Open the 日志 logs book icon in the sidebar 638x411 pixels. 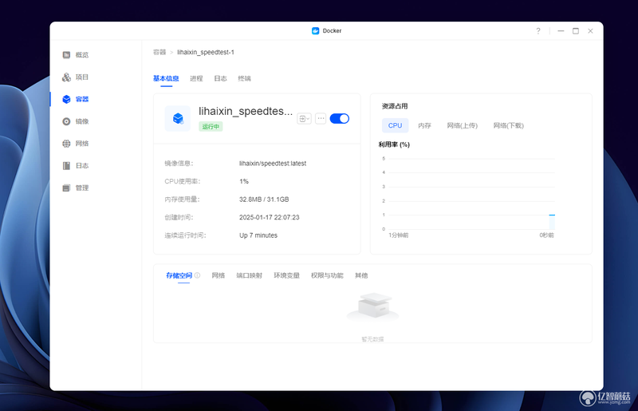66,165
